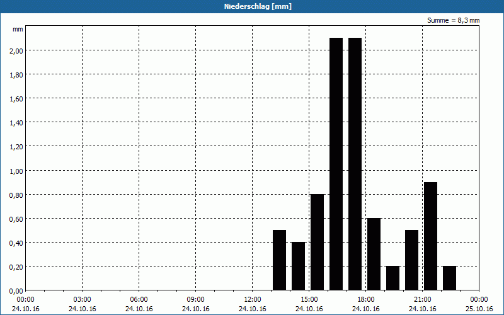Select the 18:00 x-axis tick label
The width and height of the screenshot is (504, 315).
[x=365, y=299]
